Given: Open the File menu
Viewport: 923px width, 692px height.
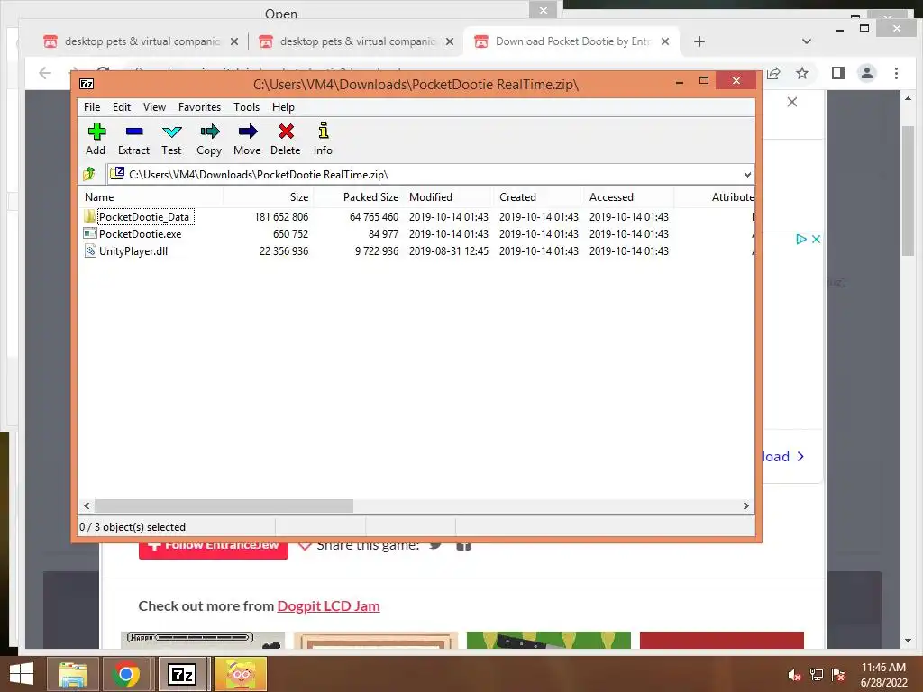Looking at the screenshot, I should point(92,107).
